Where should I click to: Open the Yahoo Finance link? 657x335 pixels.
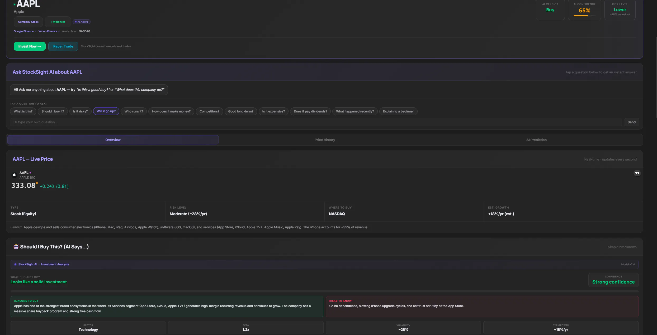click(x=49, y=31)
